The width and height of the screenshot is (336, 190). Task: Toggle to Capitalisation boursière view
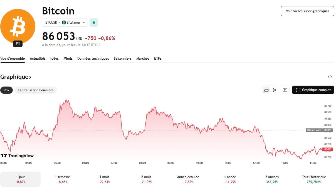coord(36,90)
